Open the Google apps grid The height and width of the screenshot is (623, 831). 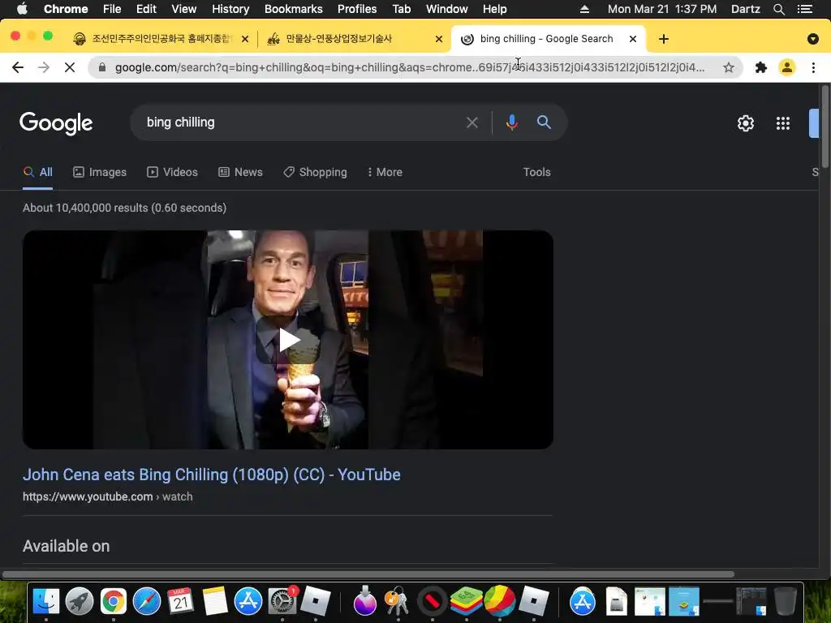(x=783, y=123)
